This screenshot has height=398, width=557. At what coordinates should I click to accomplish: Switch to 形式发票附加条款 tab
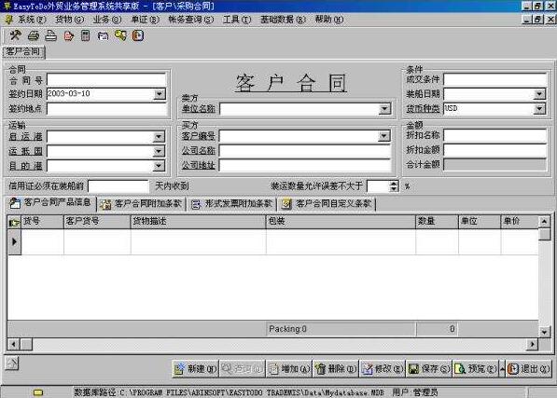point(231,203)
